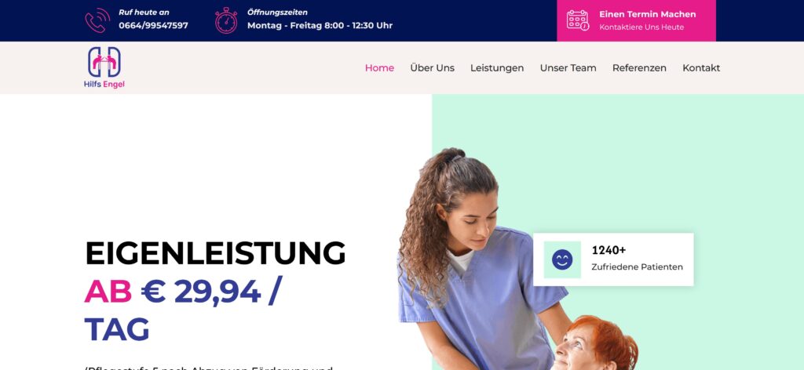Navigate to Kontakt page
This screenshot has height=370, width=804.
[701, 68]
